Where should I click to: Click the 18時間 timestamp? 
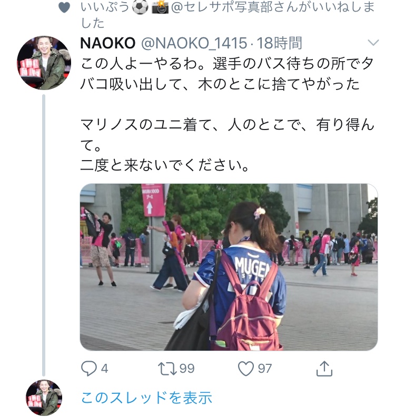click(x=279, y=43)
